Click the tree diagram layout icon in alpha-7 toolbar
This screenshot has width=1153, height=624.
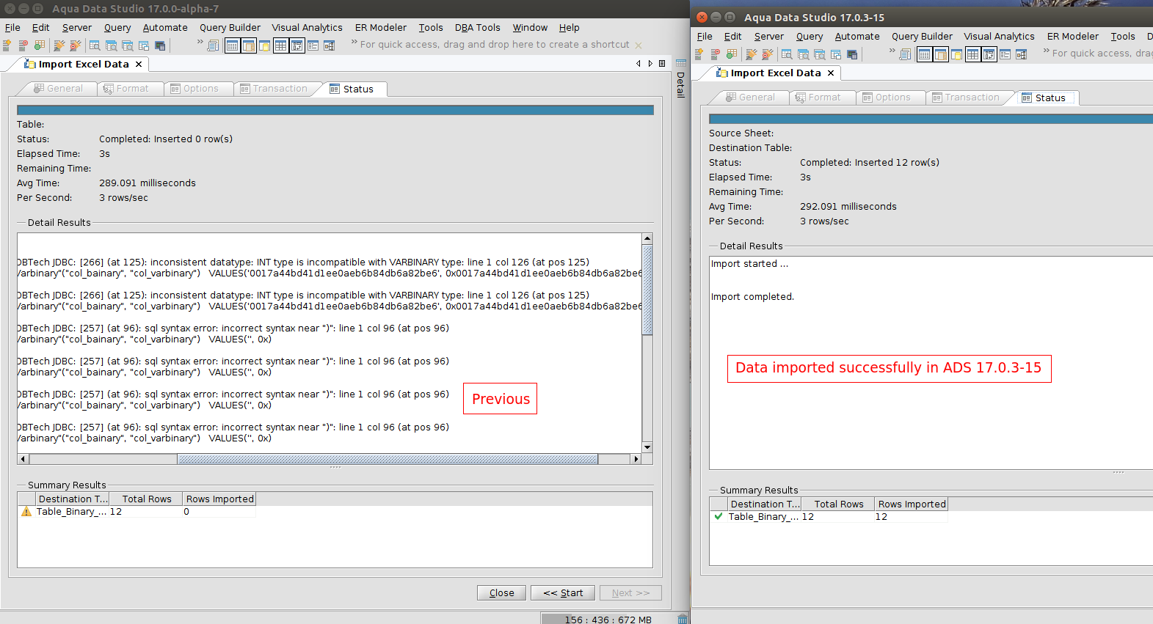point(329,45)
